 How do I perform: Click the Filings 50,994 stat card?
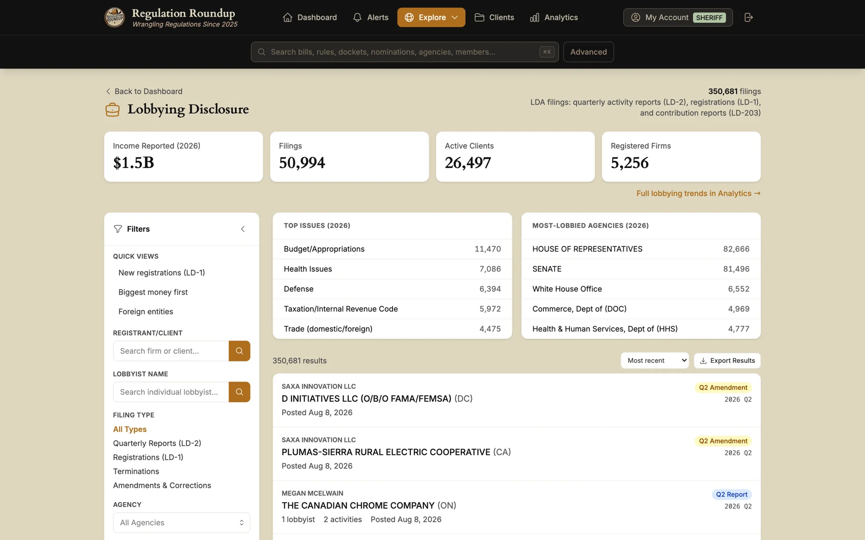coord(349,156)
